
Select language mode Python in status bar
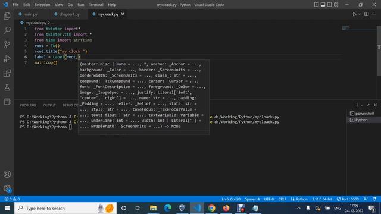coord(302,199)
